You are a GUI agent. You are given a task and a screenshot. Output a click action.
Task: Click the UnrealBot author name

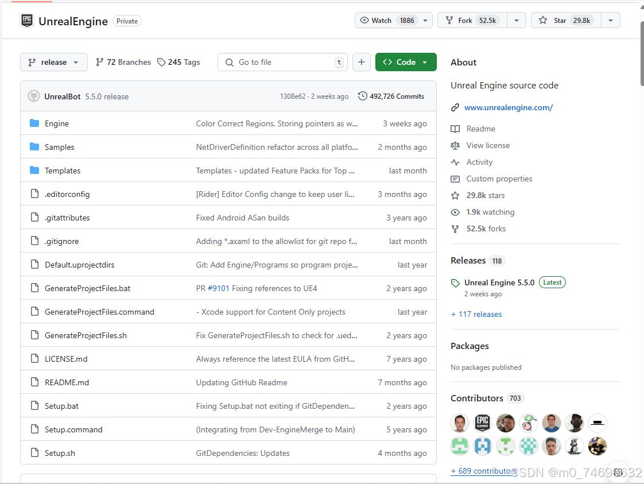coord(63,96)
